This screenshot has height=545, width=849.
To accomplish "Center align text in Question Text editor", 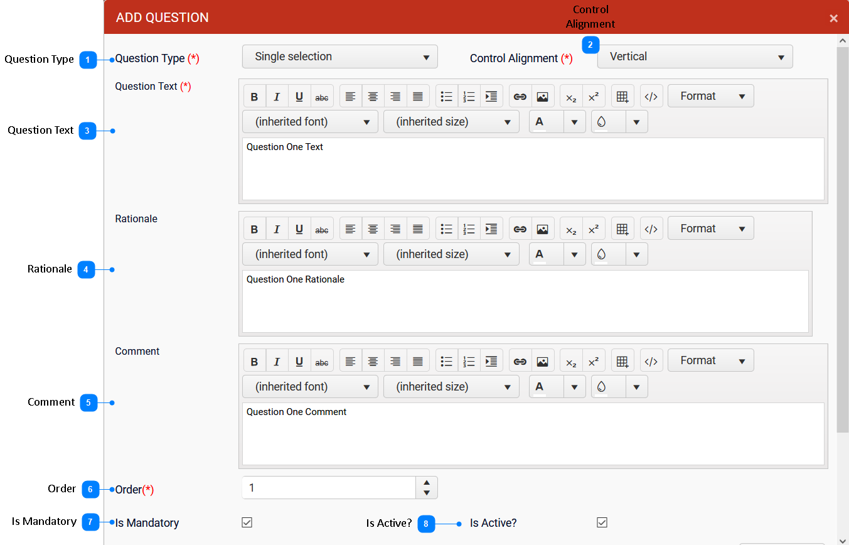I will click(x=373, y=97).
